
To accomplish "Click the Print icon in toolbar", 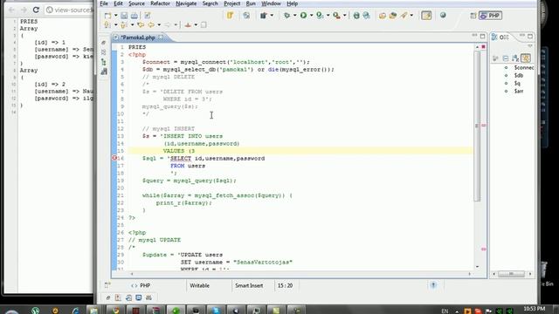I will [135, 16].
